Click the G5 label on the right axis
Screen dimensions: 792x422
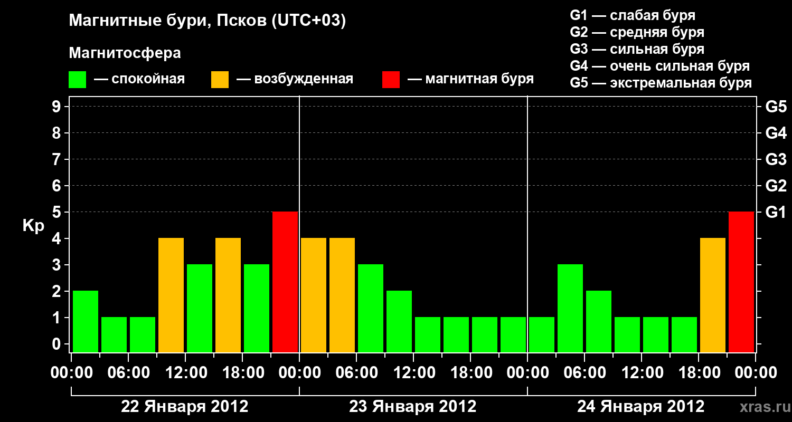[x=776, y=107]
